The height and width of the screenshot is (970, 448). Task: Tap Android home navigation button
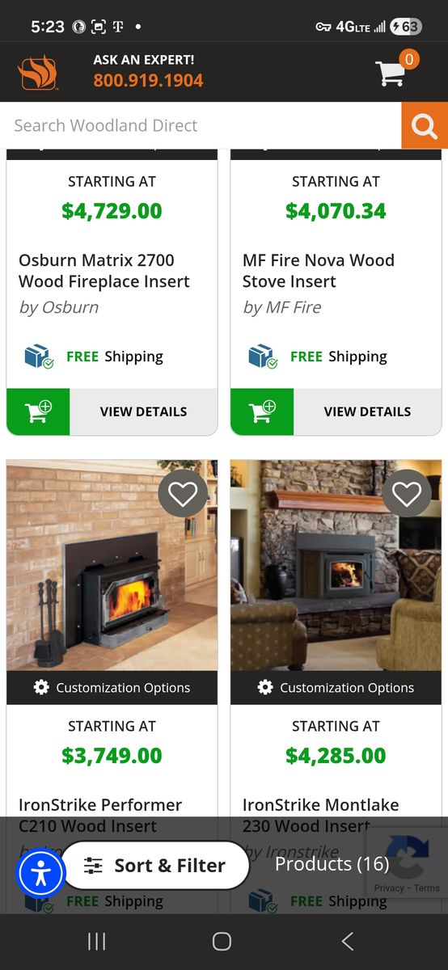click(222, 941)
